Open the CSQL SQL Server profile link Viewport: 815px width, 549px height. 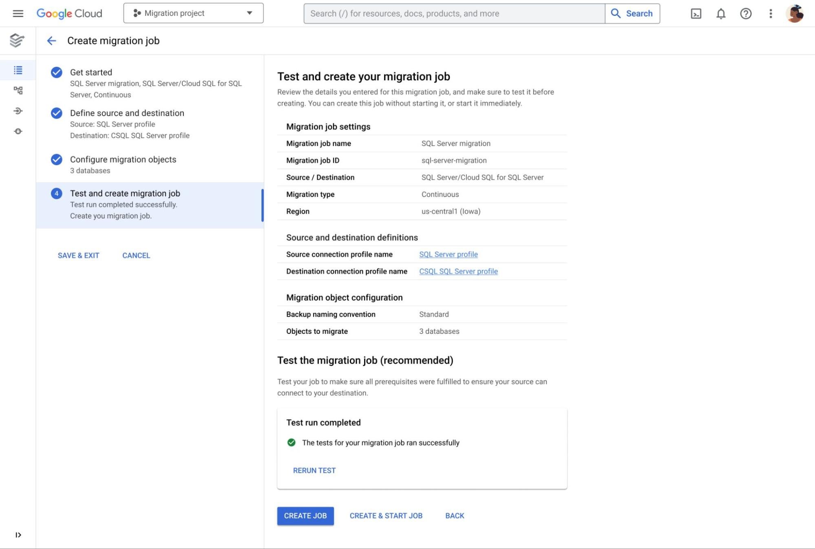tap(458, 271)
